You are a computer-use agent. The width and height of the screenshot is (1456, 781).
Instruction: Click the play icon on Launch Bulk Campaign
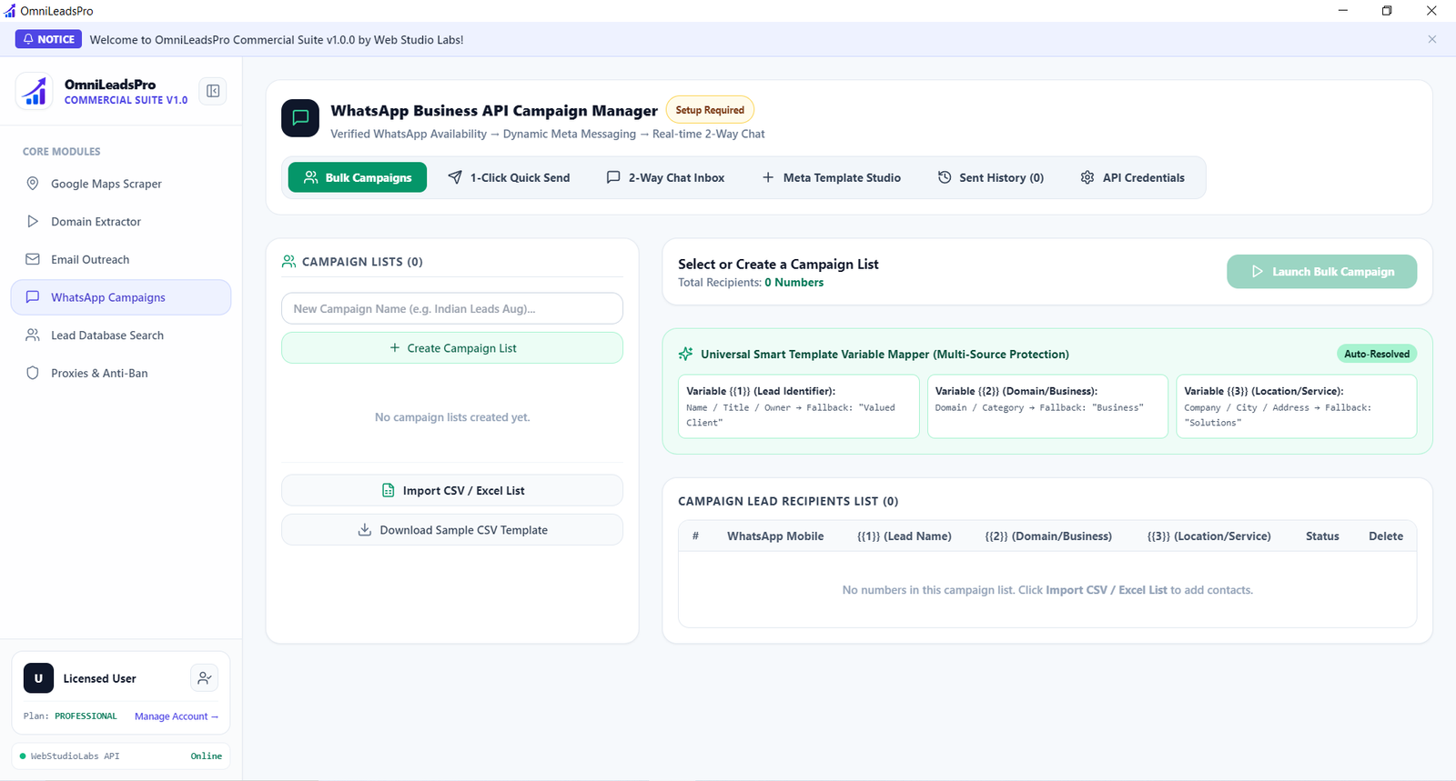1257,272
